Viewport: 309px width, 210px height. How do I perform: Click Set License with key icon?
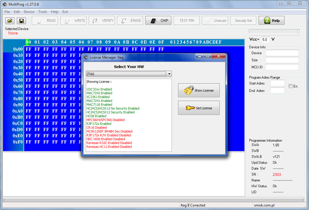(x=199, y=108)
